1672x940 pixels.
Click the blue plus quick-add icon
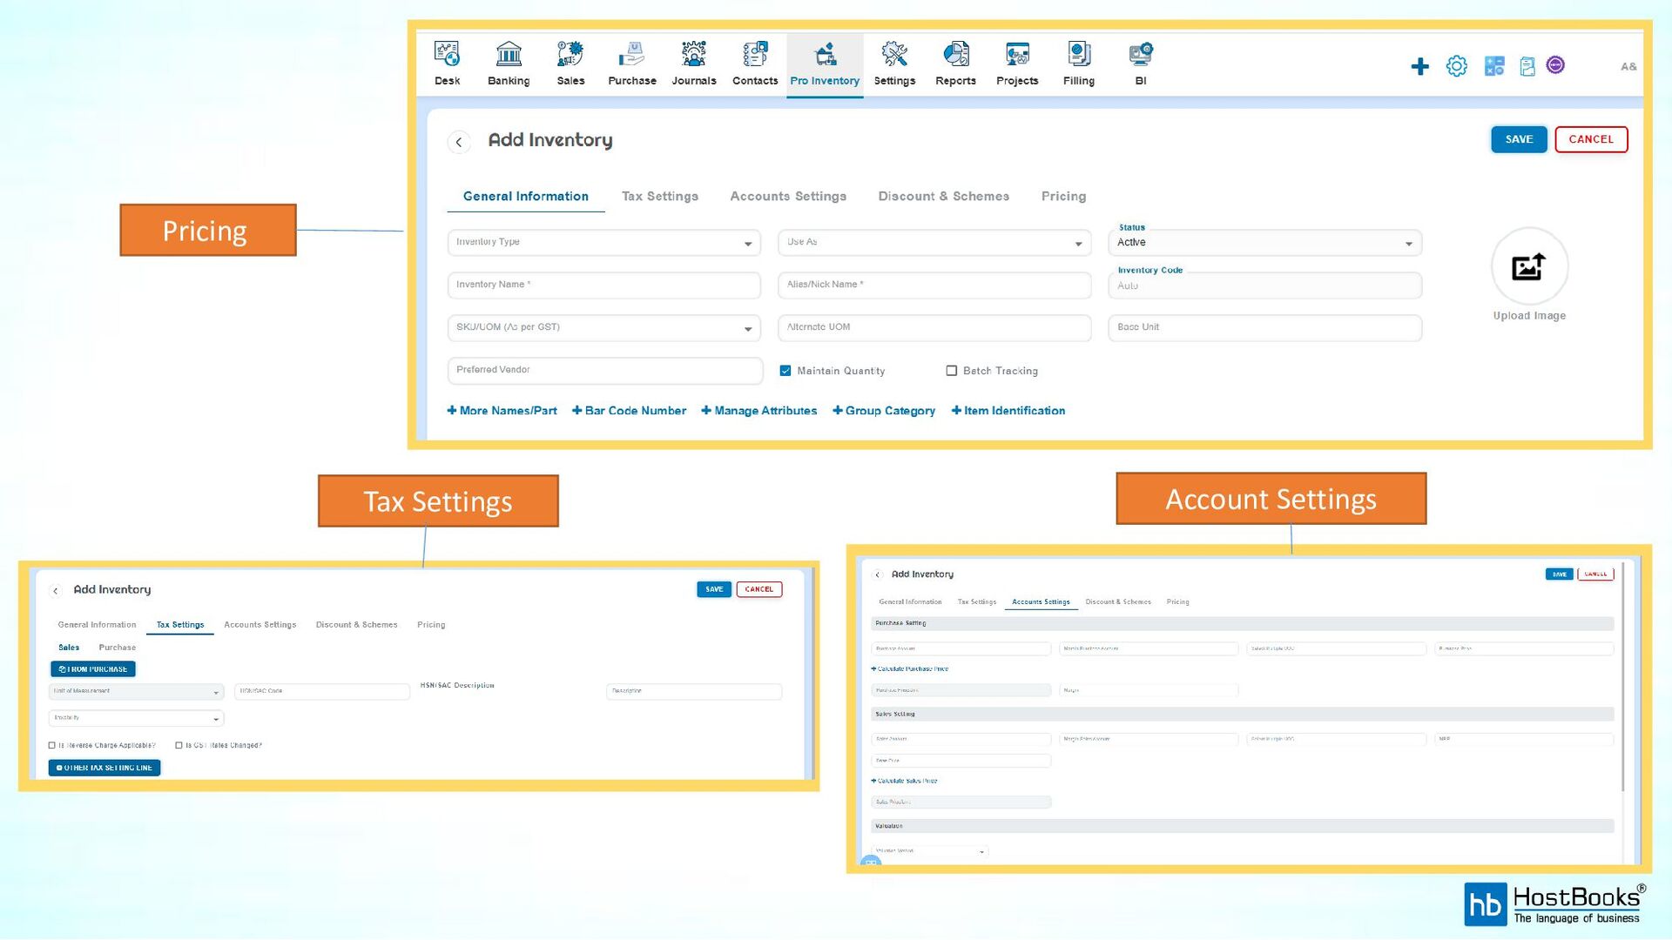(x=1419, y=67)
